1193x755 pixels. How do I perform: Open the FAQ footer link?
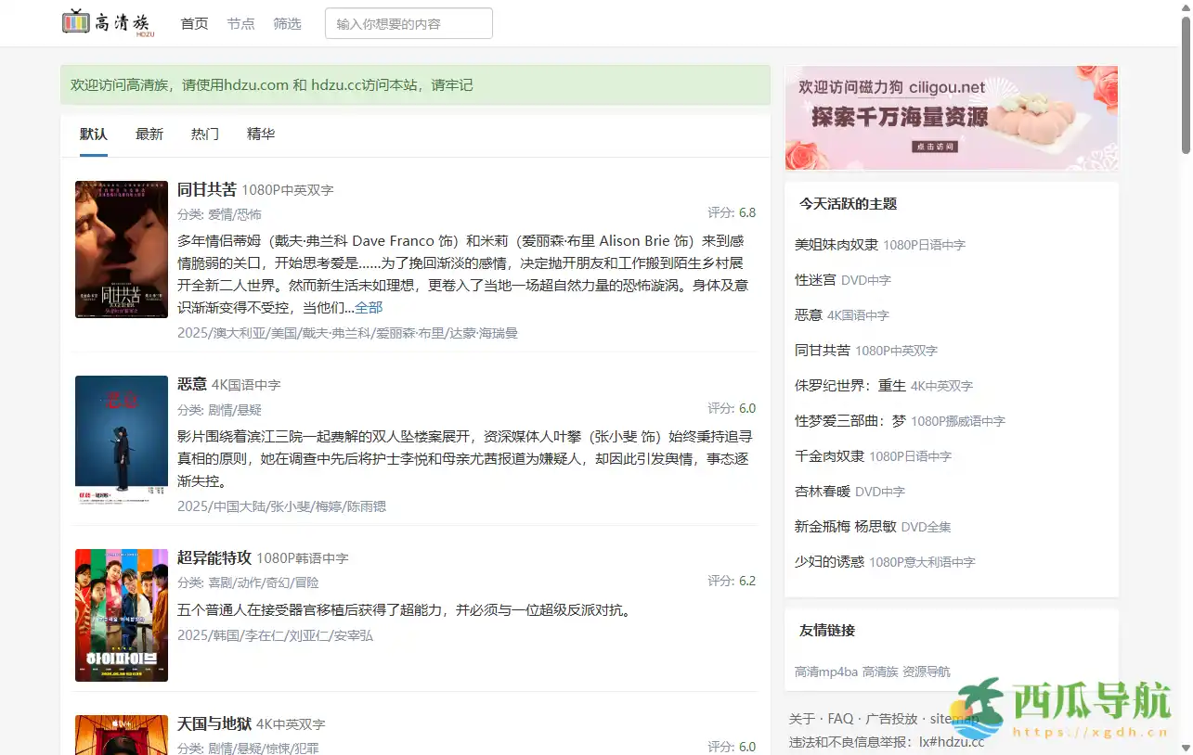click(839, 719)
